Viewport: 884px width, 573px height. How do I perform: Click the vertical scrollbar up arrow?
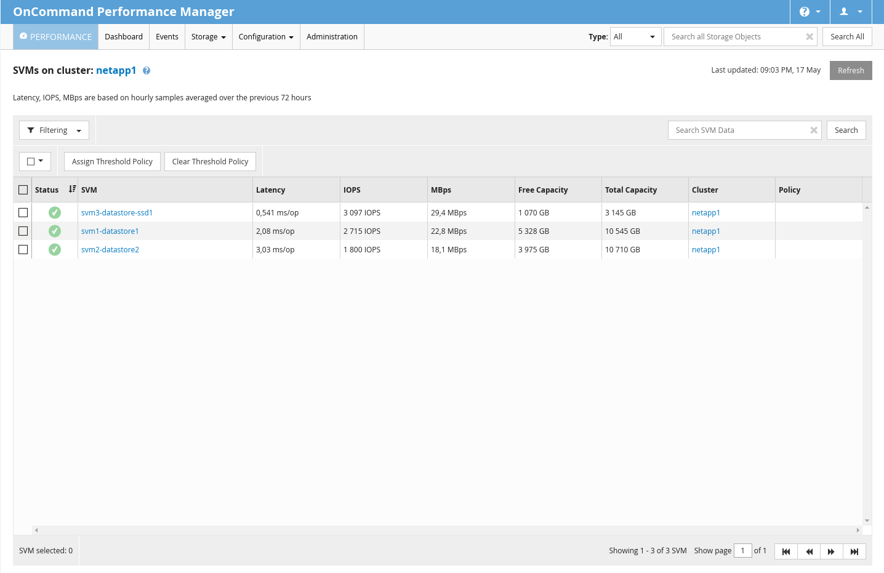pyautogui.click(x=867, y=207)
